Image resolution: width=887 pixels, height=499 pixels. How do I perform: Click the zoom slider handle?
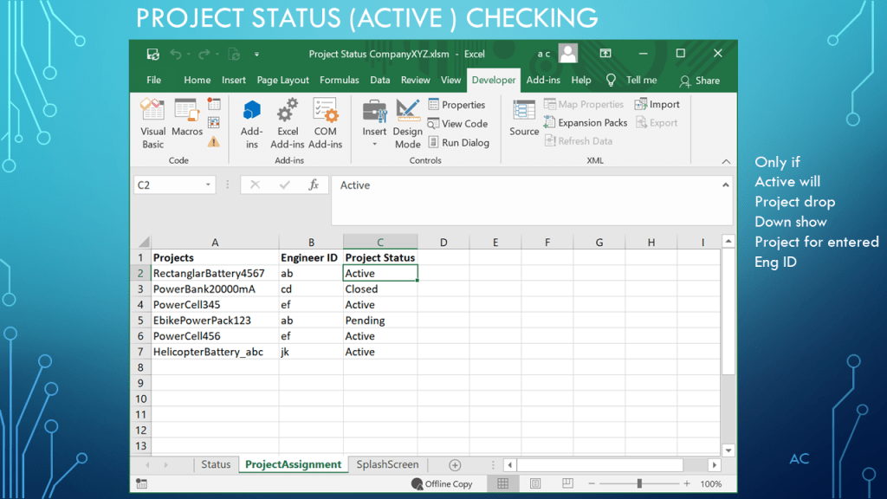[639, 484]
